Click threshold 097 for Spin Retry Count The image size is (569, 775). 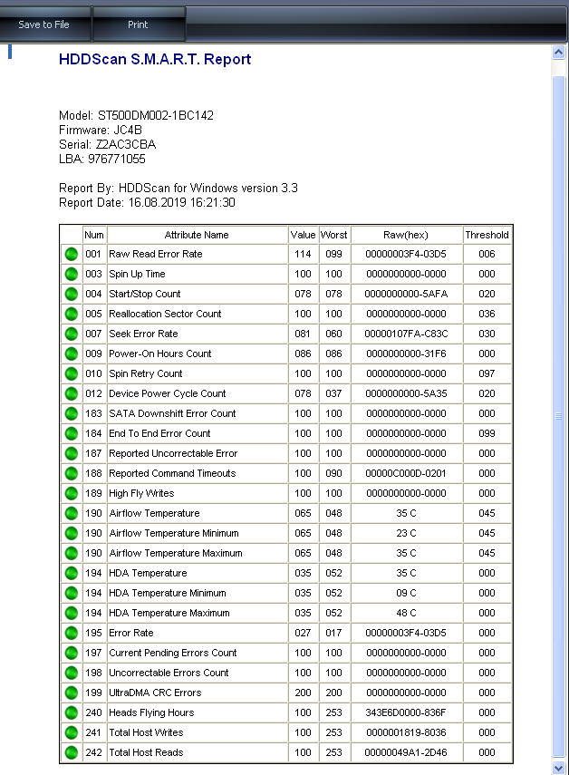[x=487, y=373]
